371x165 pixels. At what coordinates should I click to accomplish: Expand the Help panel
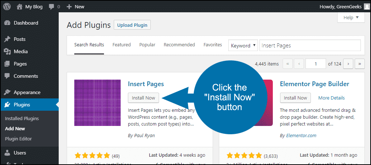[x=351, y=18]
